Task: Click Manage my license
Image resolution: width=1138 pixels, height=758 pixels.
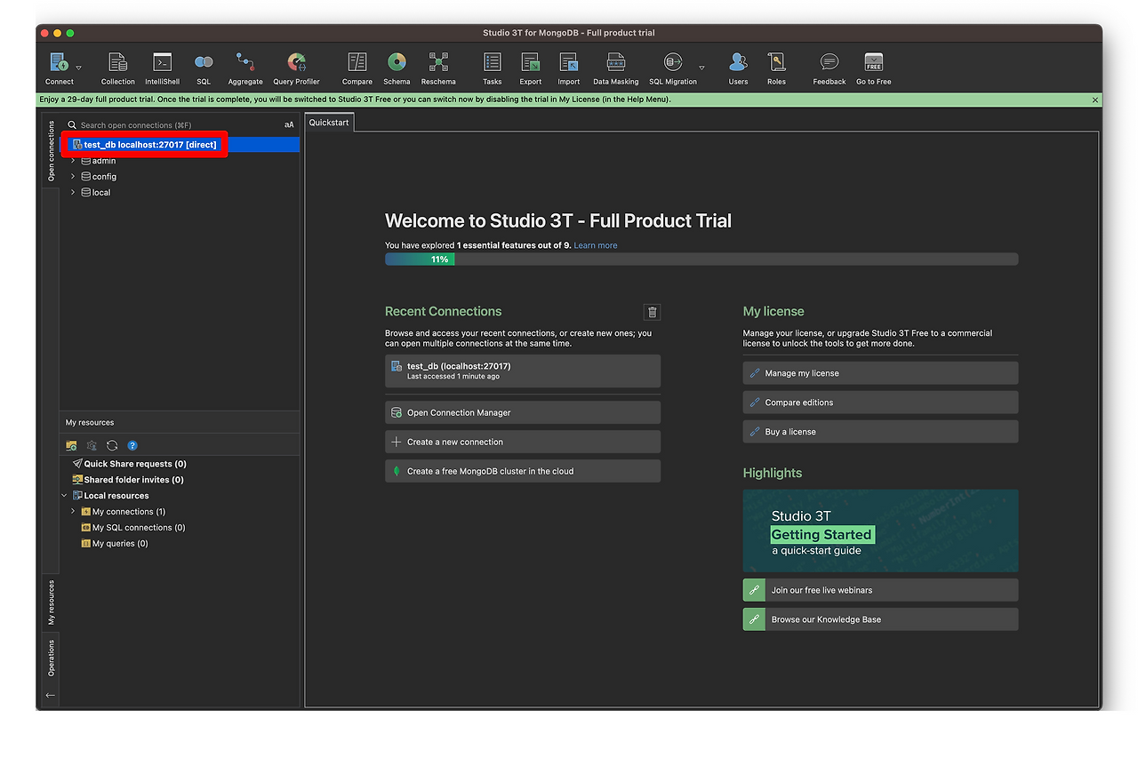Action: (x=881, y=373)
